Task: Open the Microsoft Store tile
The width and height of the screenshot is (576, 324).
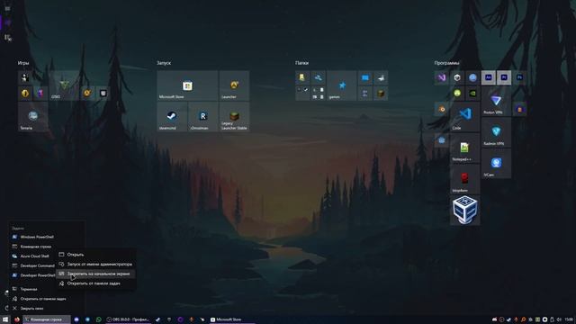Action: coord(187,85)
